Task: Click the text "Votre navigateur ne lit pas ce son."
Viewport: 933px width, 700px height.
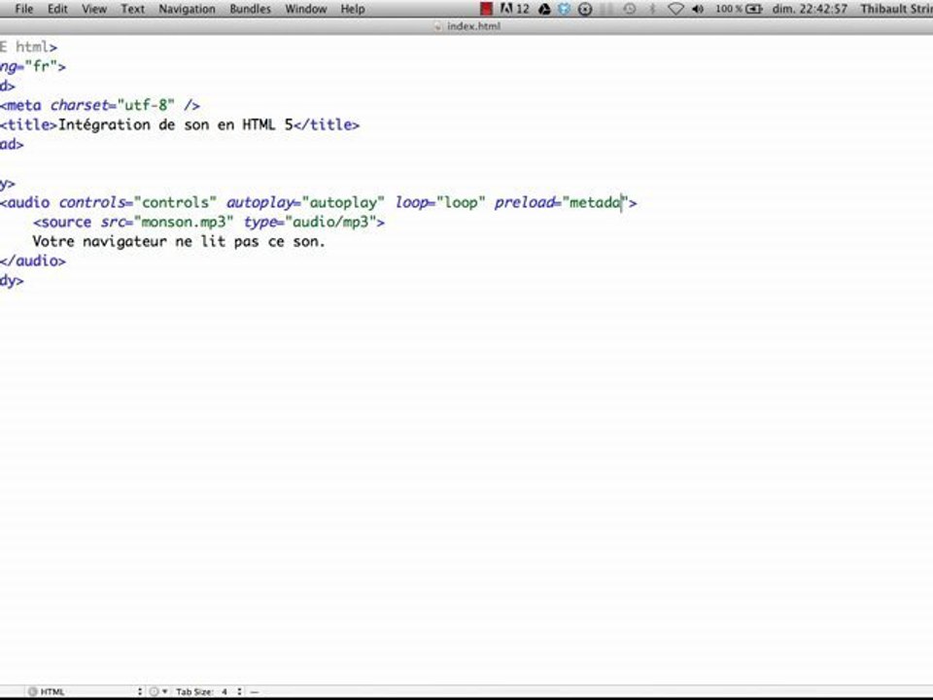Action: point(179,242)
